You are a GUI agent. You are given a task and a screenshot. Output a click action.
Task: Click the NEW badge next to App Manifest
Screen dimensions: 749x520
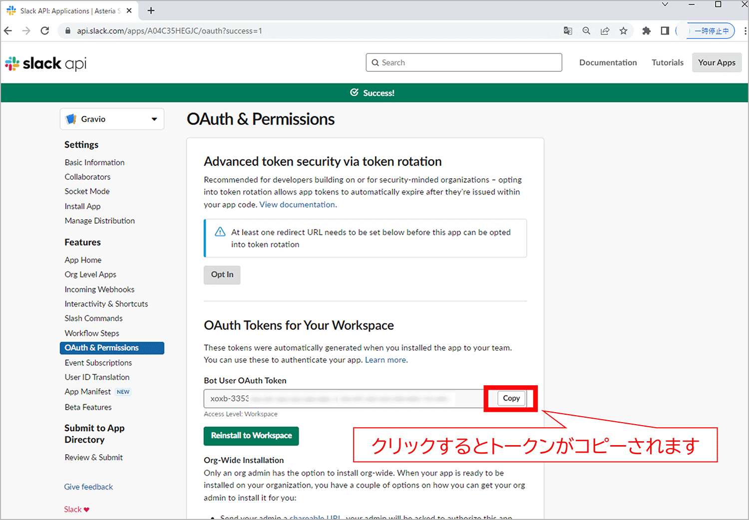(123, 392)
